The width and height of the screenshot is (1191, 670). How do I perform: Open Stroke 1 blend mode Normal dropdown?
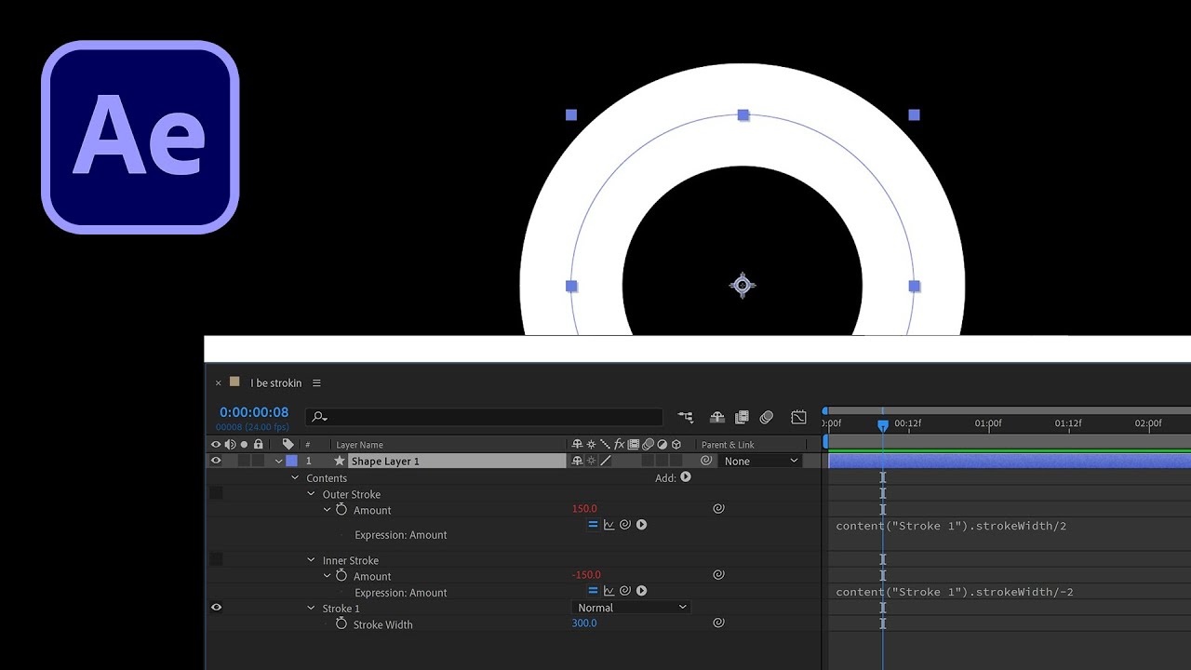(631, 608)
